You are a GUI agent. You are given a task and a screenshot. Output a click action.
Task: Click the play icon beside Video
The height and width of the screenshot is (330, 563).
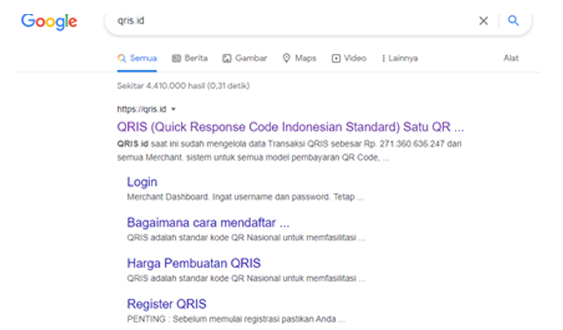pos(336,58)
